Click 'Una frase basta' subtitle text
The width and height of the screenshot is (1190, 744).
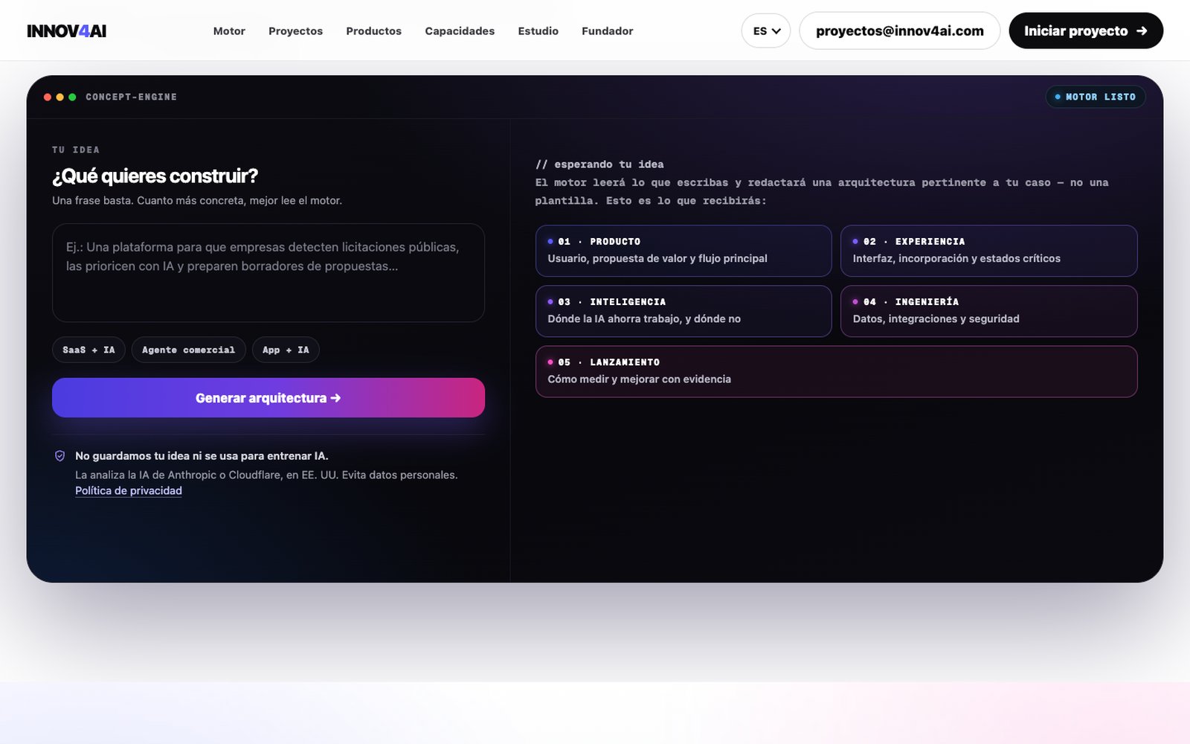(197, 201)
